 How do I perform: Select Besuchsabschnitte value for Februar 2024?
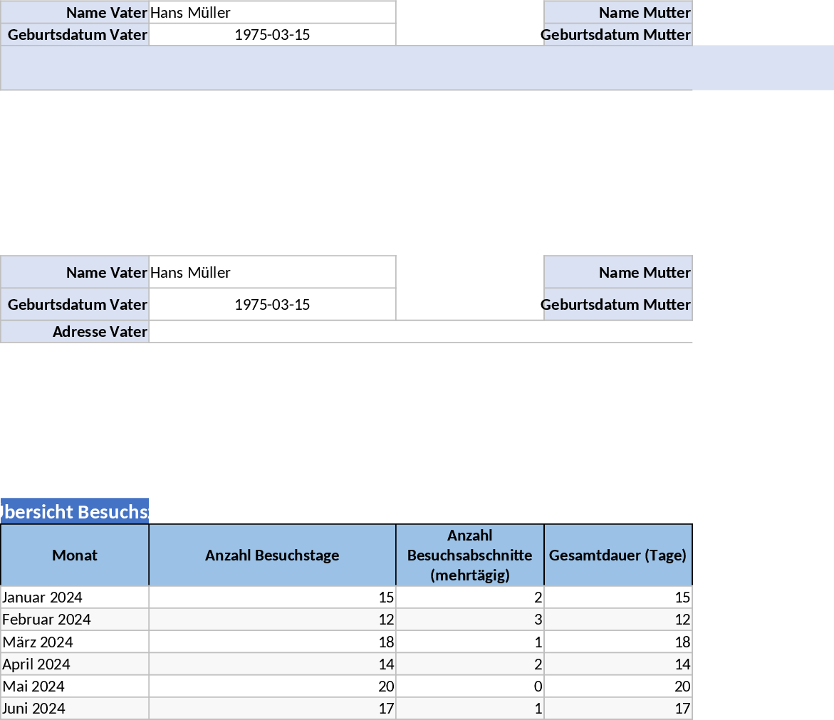[469, 619]
